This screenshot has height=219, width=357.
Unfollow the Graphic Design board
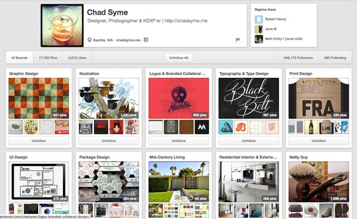coord(39,140)
